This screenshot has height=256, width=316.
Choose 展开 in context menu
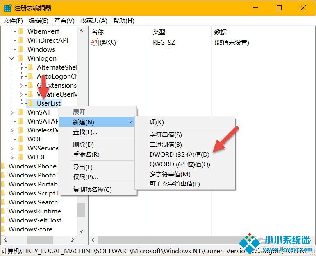click(x=97, y=112)
